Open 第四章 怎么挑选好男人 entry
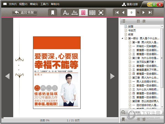Screen dimensions: 165x124 [x=145, y=101]
